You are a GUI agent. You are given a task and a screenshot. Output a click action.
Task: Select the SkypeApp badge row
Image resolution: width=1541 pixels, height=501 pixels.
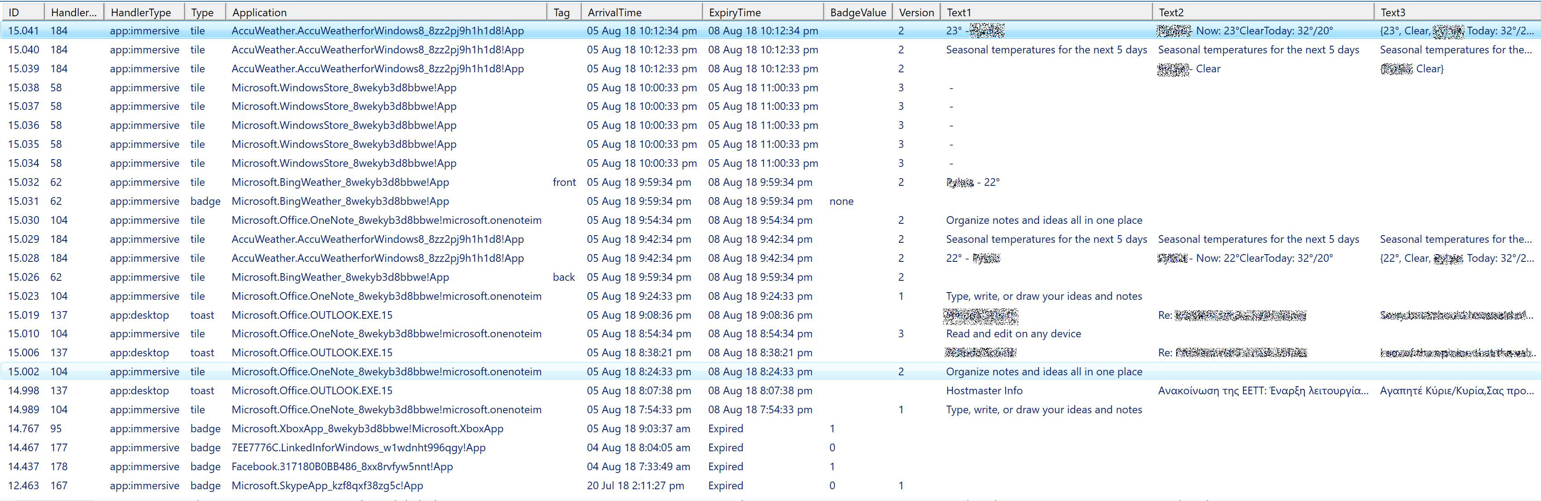(327, 486)
